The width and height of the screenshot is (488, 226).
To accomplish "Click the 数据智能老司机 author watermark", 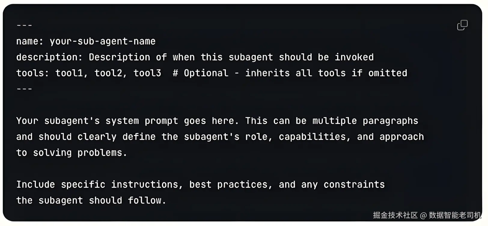I will point(455,215).
